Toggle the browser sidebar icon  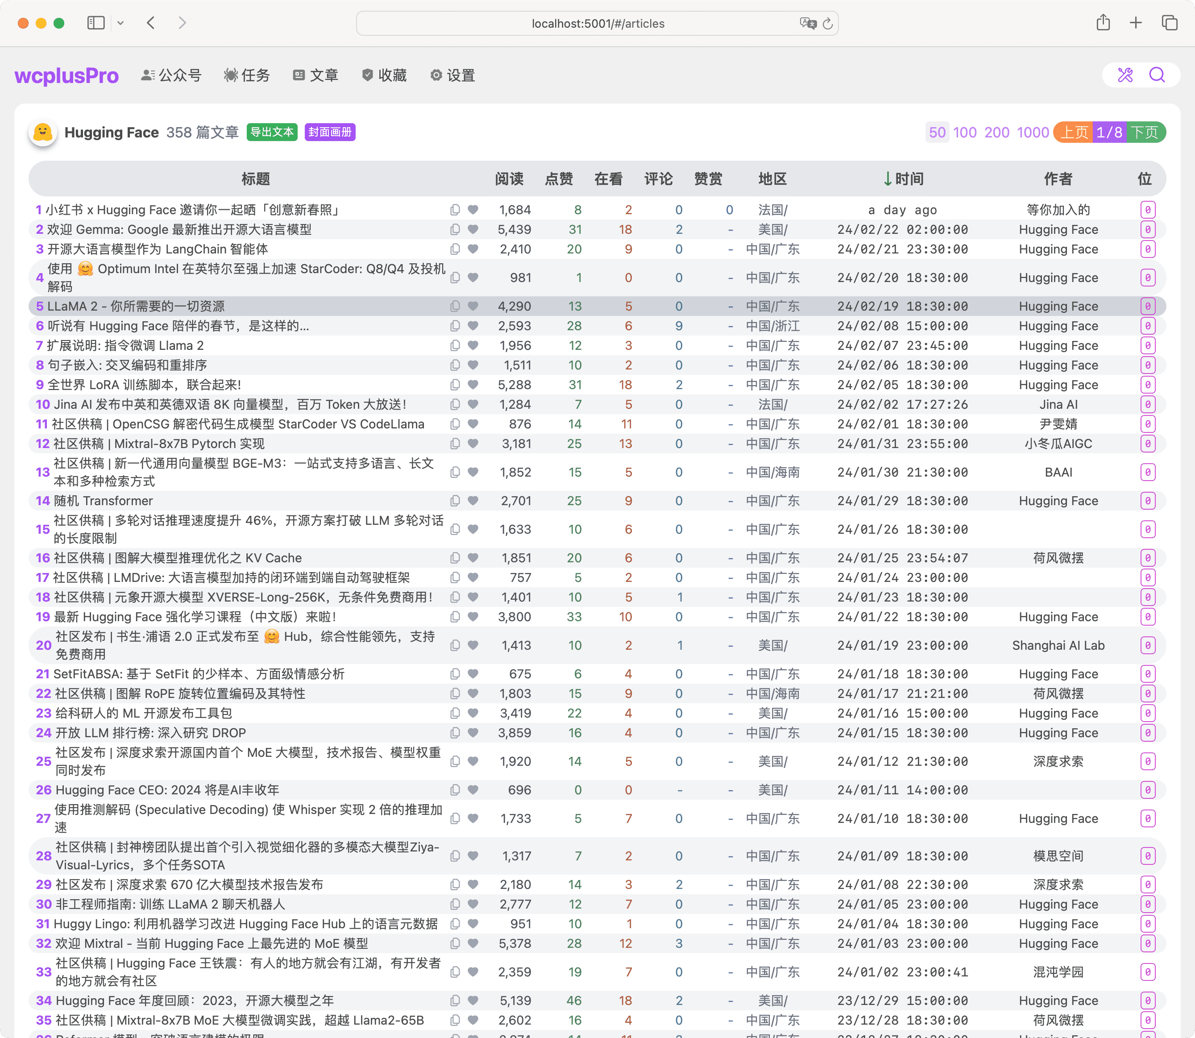coord(96,23)
